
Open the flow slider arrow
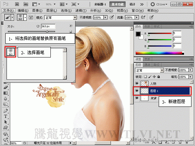tap(137, 17)
